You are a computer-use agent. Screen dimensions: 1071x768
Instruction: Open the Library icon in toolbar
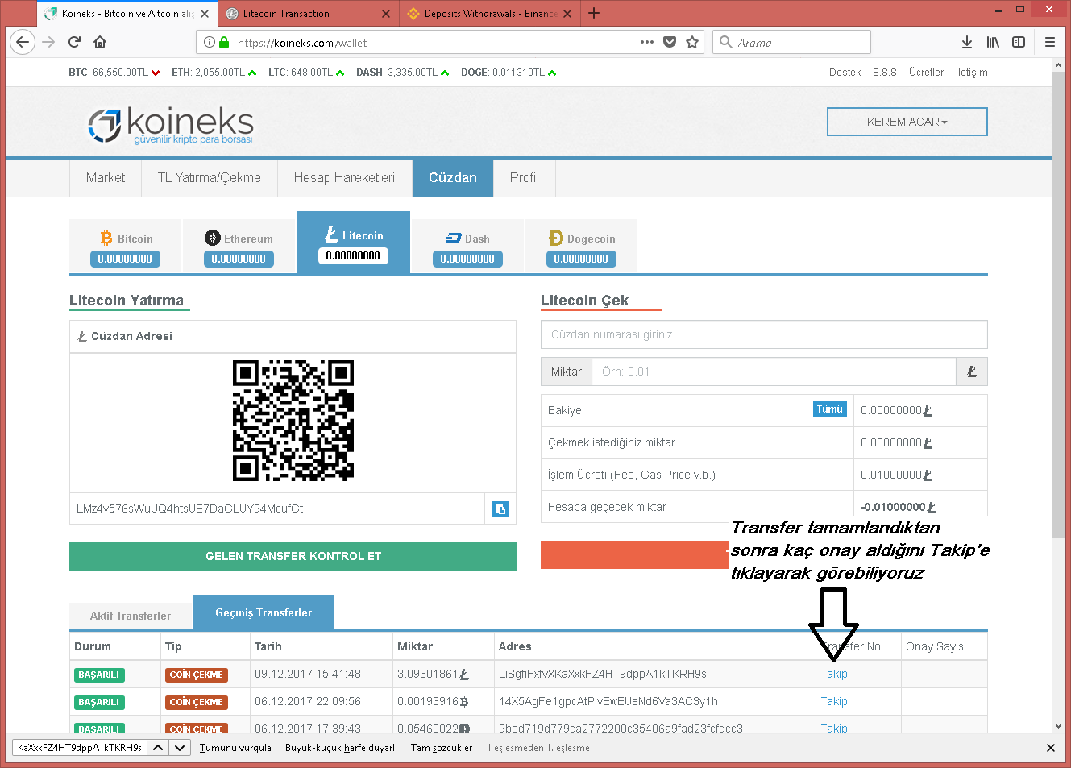point(993,42)
